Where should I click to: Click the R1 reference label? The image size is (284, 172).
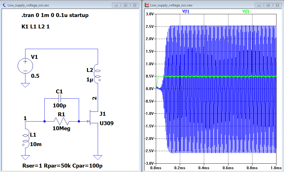tap(61, 115)
